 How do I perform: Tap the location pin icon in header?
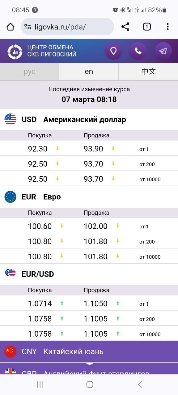tap(113, 51)
